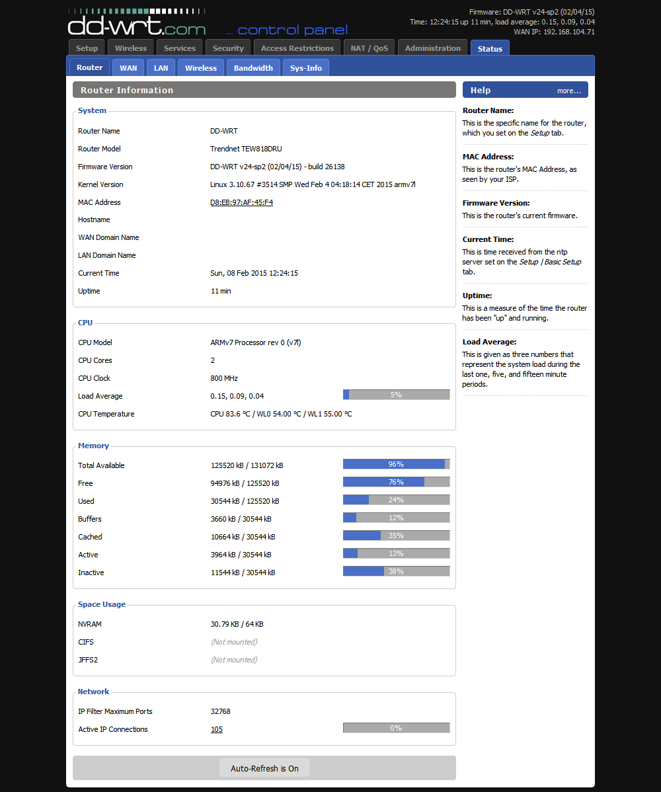Click the Space Usage section legend

102,604
